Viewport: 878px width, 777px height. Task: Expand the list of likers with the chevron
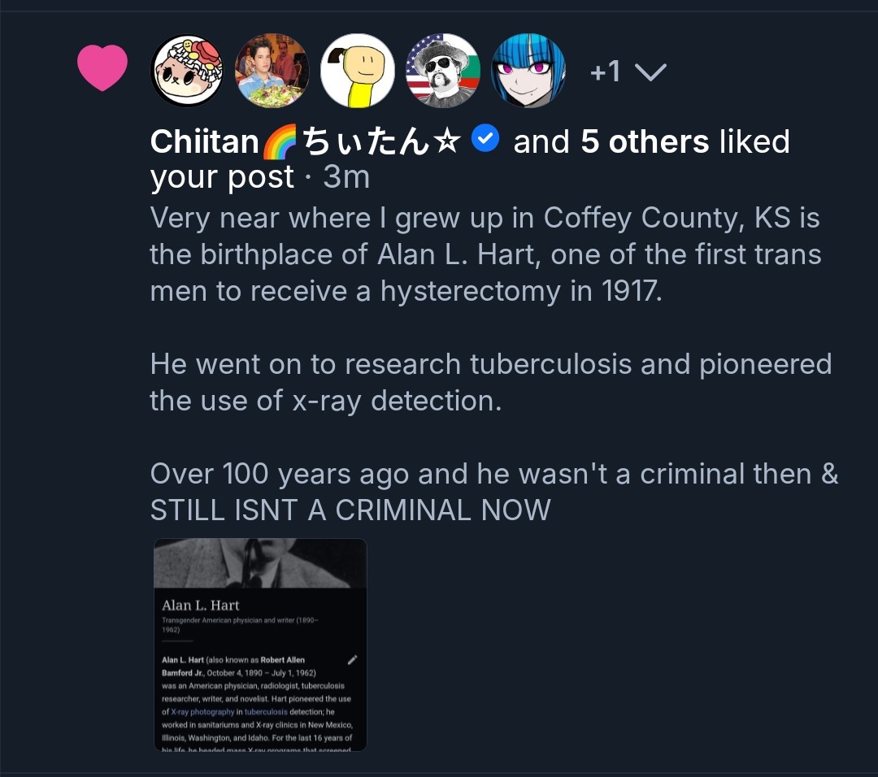click(650, 72)
